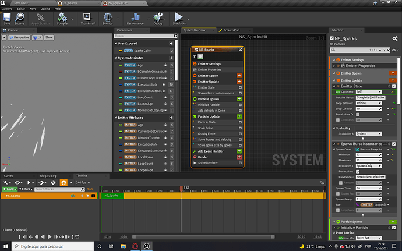Open Loop Behavior dropdown showing Infinite
This screenshot has height=251, width=402.
(369, 103)
